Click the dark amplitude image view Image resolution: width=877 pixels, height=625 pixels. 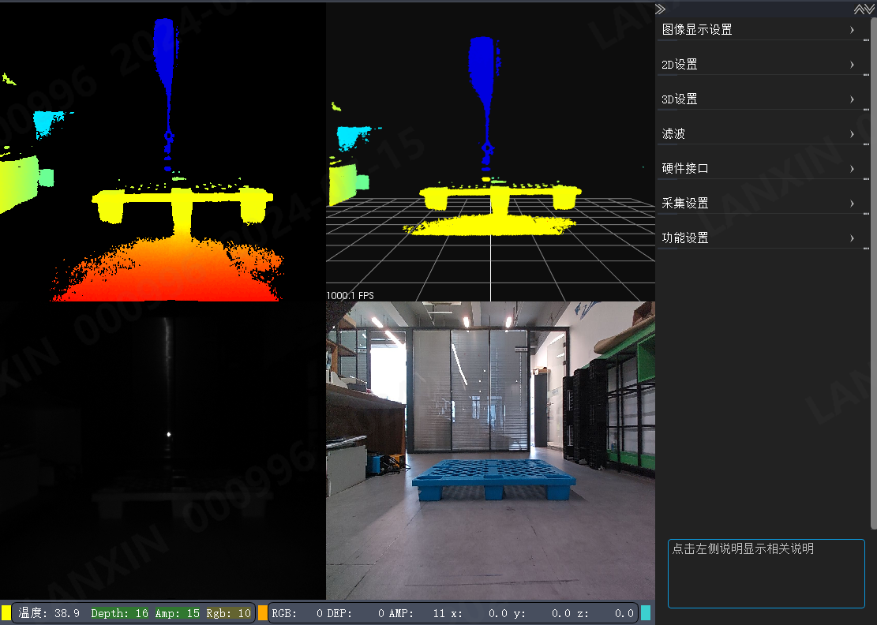pyautogui.click(x=163, y=451)
